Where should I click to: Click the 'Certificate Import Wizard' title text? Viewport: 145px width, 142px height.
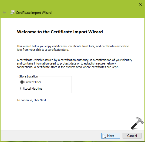coord(34,13)
